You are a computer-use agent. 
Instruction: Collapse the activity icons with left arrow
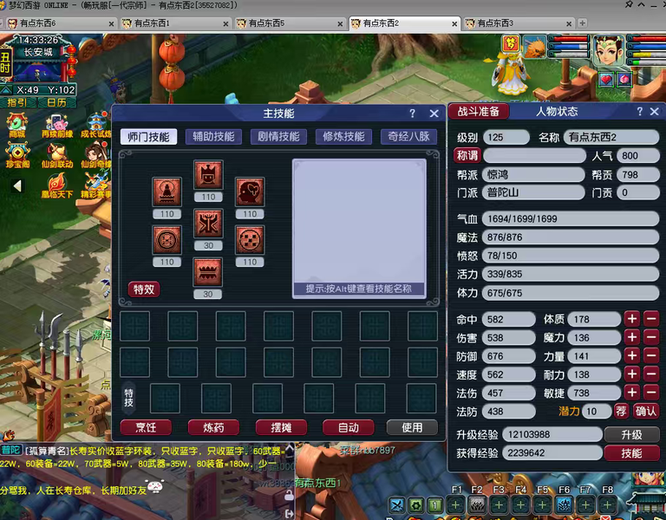pyautogui.click(x=17, y=186)
